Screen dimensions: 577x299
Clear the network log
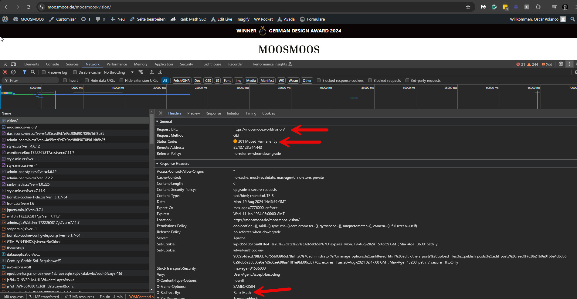13,72
